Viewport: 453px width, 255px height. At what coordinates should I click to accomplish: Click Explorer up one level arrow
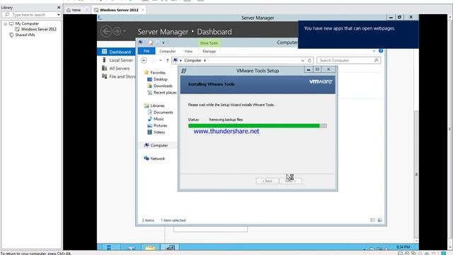[167, 60]
